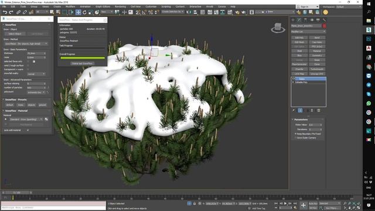The height and width of the screenshot is (211, 375).
Task: Open the Rendering menu
Action: click(x=120, y=6)
